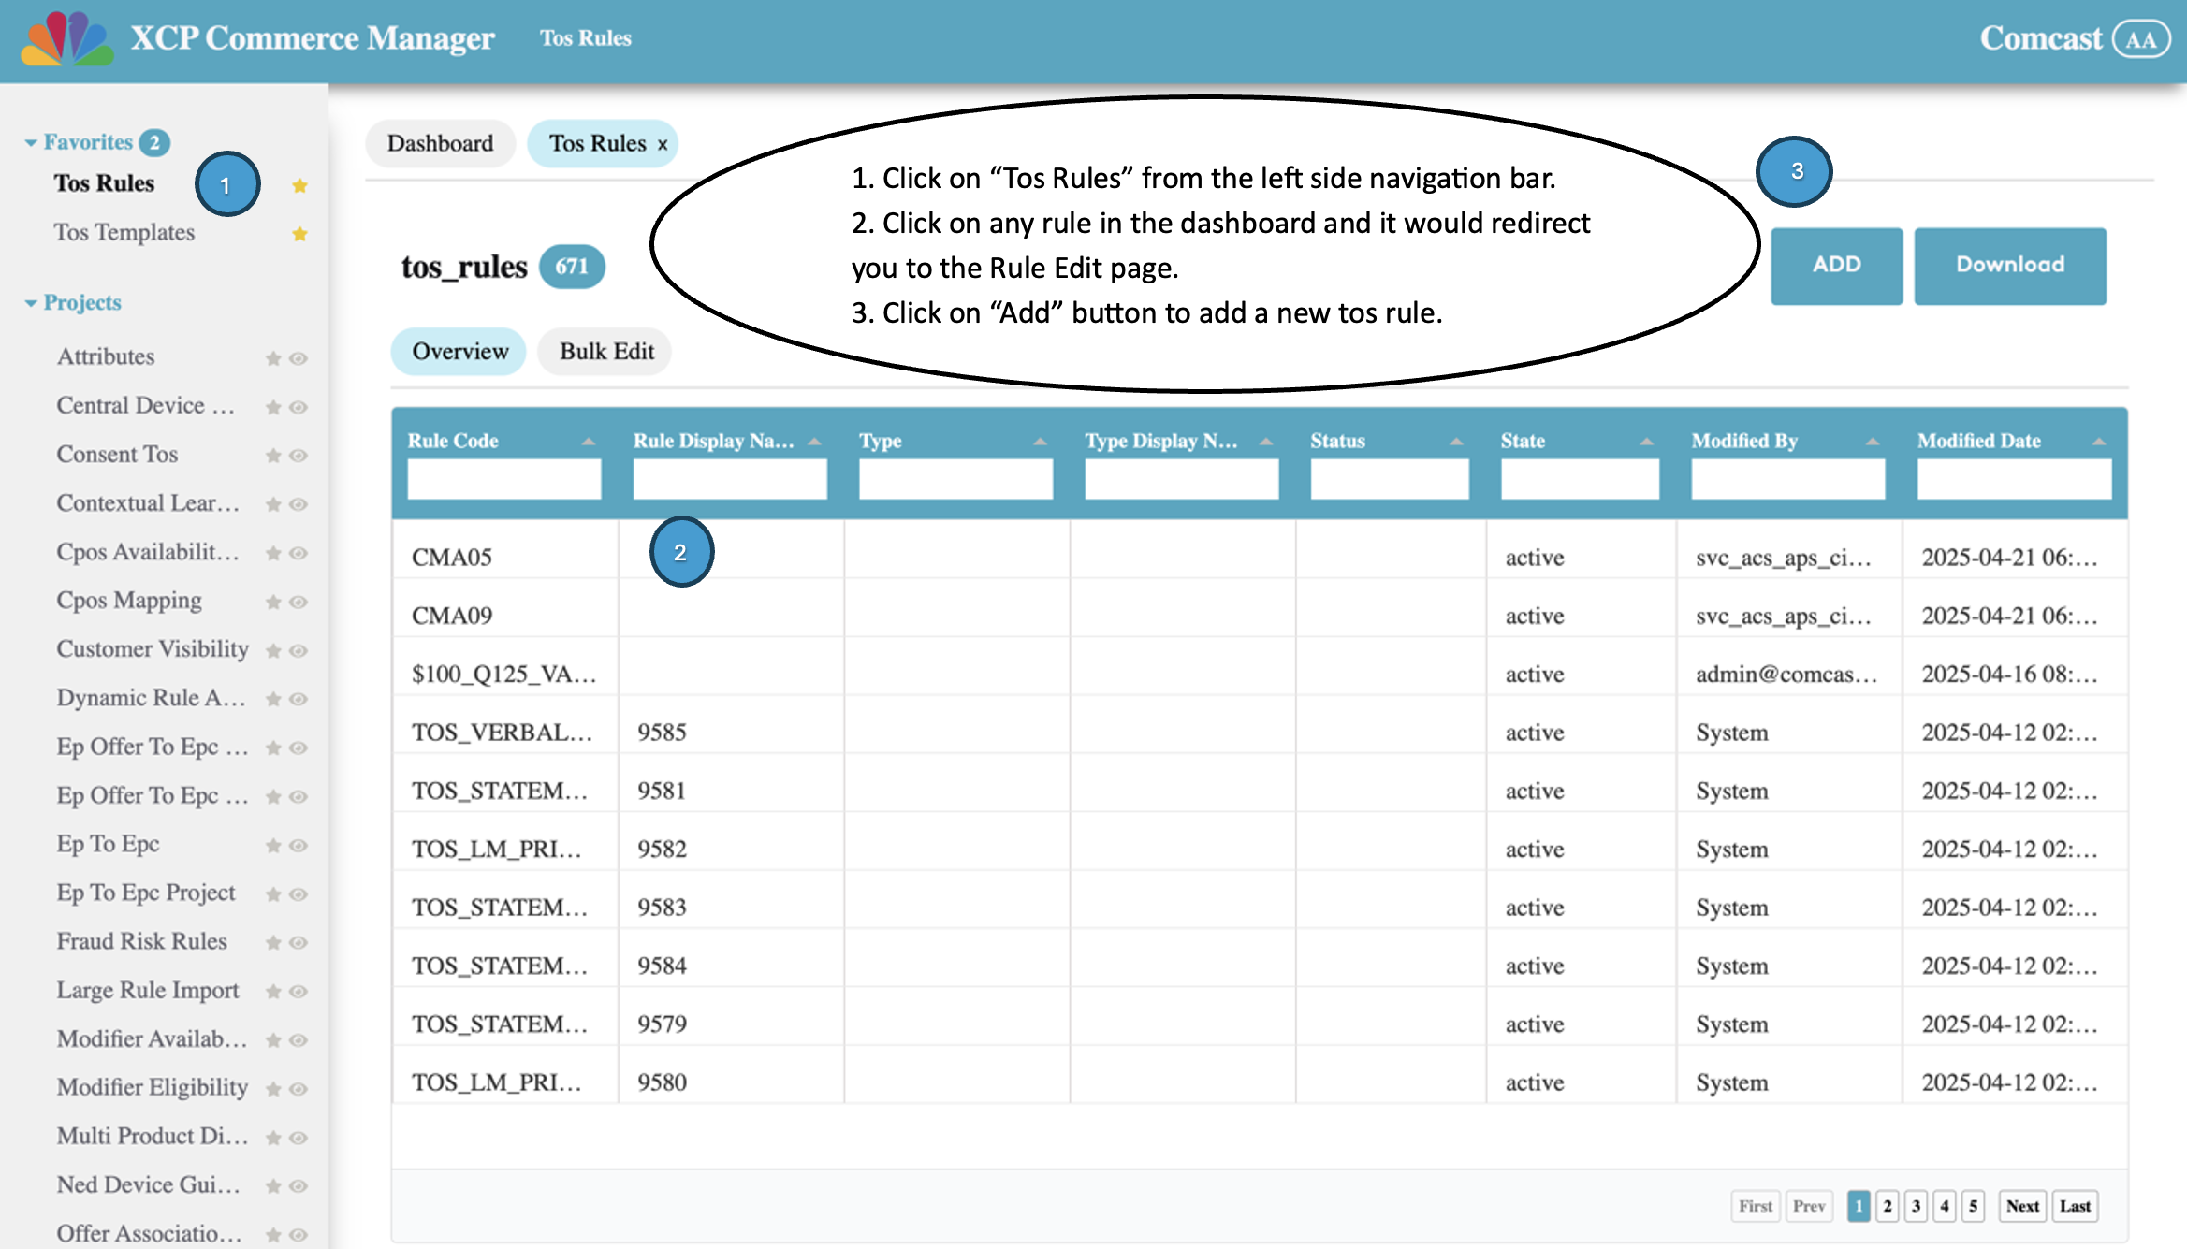Image resolution: width=2187 pixels, height=1249 pixels.
Task: Star the Cpos Mapping project
Action: coord(273,602)
